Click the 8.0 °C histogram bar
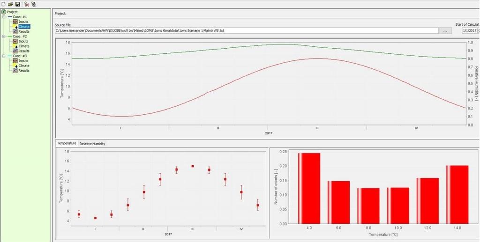480x242 pixels. click(368, 206)
